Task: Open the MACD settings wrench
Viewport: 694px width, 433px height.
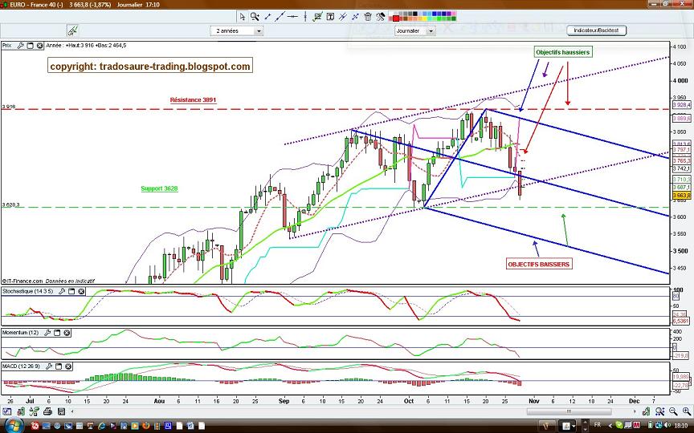Action: point(49,366)
